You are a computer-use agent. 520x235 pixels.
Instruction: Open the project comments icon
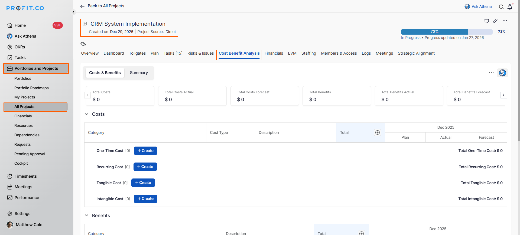[x=487, y=21]
